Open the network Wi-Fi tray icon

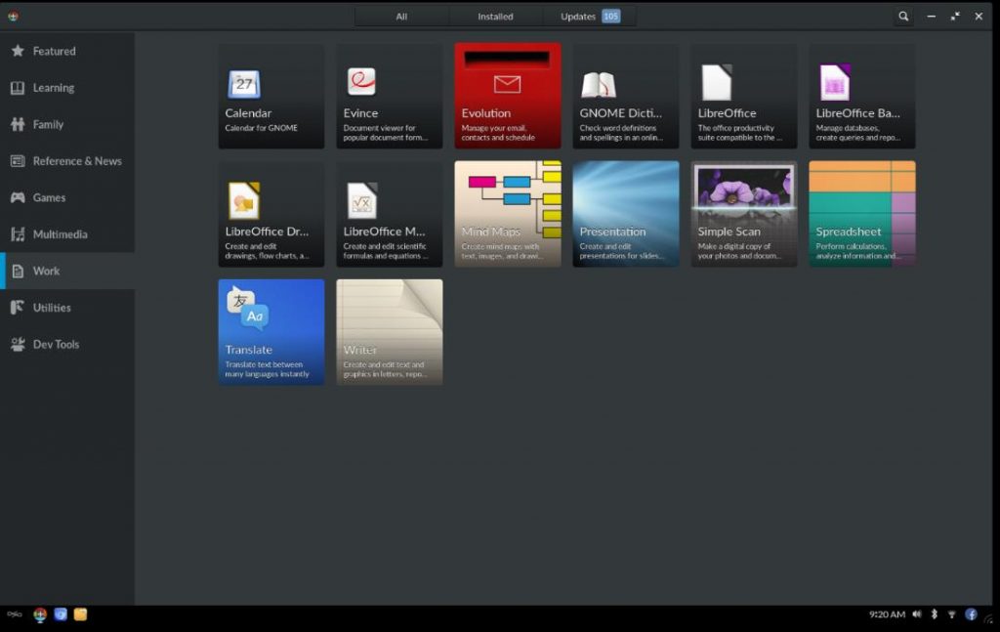pyautogui.click(x=951, y=614)
